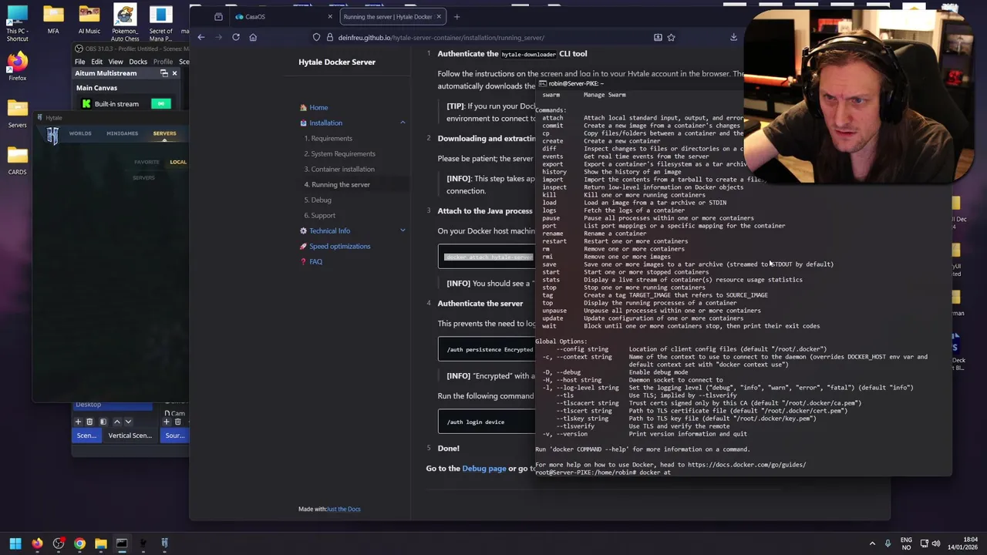Open Secret of Mana desktop icon
This screenshot has width=987, height=555.
160,22
